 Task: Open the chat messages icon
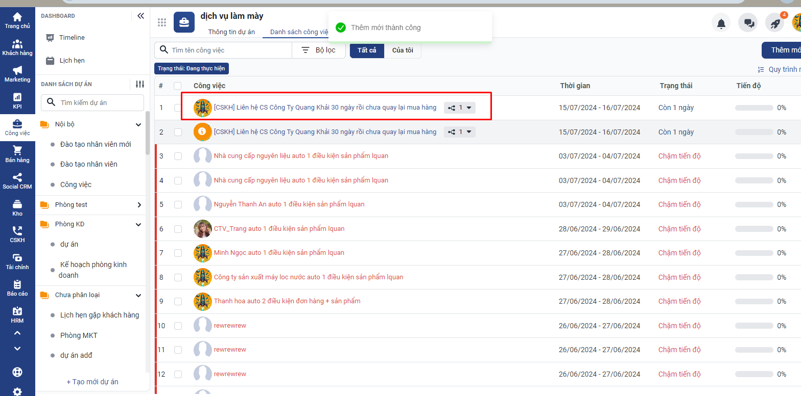[x=748, y=23]
